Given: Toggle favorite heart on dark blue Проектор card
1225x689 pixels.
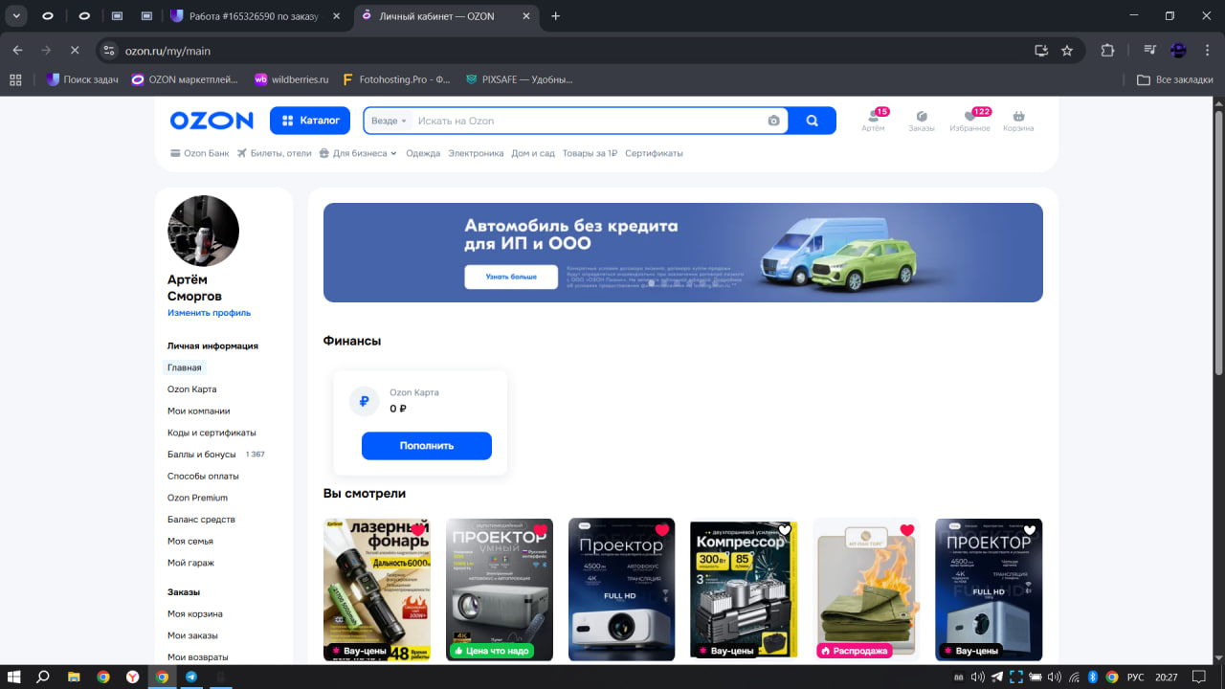Looking at the screenshot, I should (x=1030, y=531).
